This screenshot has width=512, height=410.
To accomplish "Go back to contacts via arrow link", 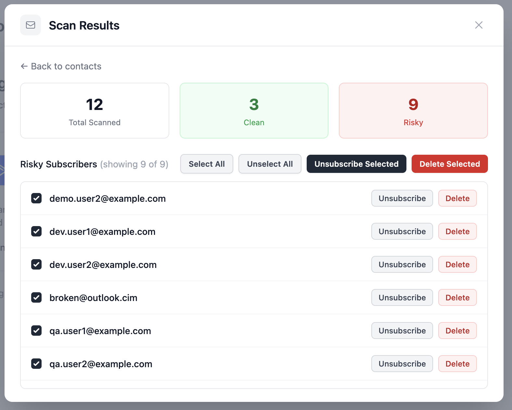I will click(x=61, y=66).
